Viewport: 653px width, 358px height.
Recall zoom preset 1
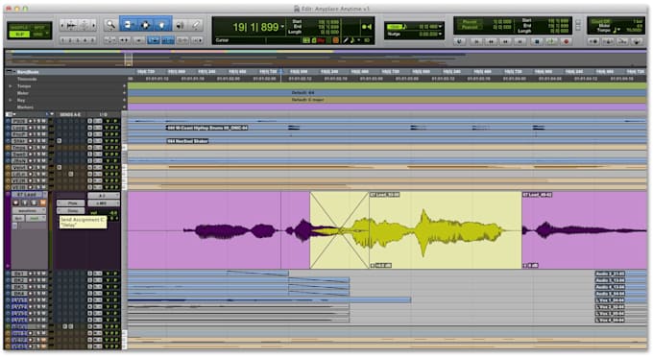pyautogui.click(x=63, y=40)
